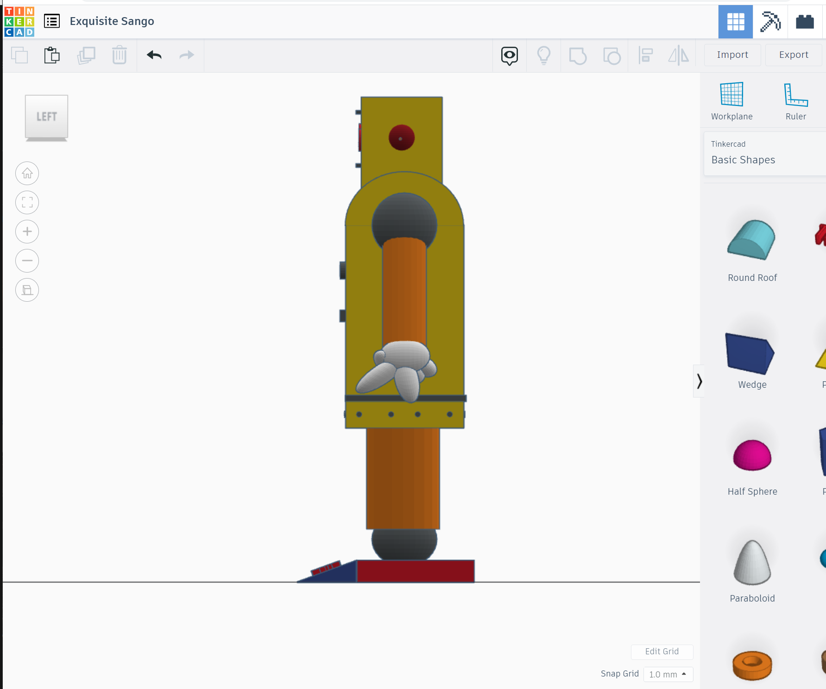This screenshot has width=826, height=689.
Task: Click the Tinkercad logo
Action: point(19,21)
